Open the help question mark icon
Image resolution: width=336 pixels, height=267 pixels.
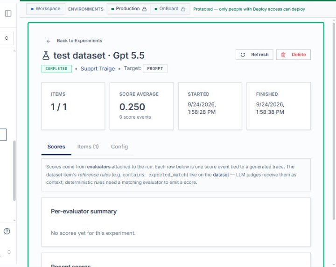7,231
